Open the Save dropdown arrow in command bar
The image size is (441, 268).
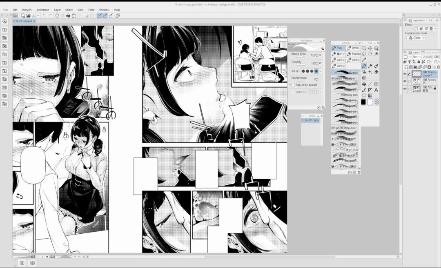click(x=38, y=16)
